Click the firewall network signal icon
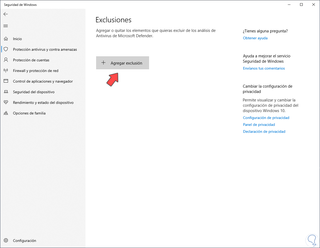Image resolution: width=320 pixels, height=248 pixels. tap(6, 71)
